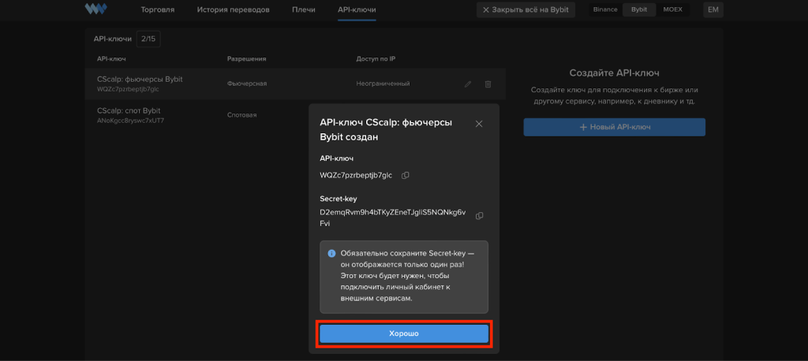The height and width of the screenshot is (361, 808).
Task: Click the info icon in the warning box
Action: tap(332, 254)
